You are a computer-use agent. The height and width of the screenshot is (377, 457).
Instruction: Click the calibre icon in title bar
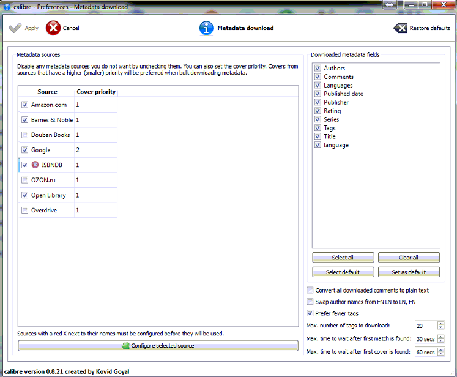tap(7, 7)
